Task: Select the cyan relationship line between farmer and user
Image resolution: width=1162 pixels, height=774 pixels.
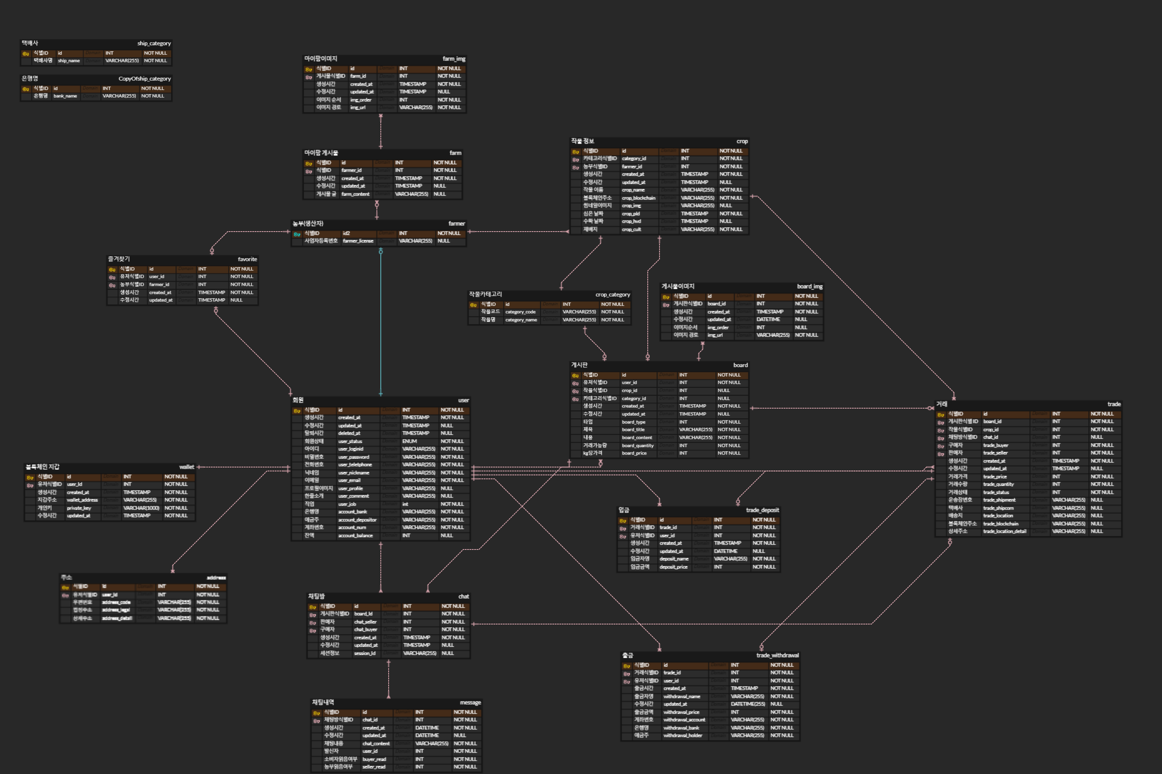Action: (x=380, y=321)
